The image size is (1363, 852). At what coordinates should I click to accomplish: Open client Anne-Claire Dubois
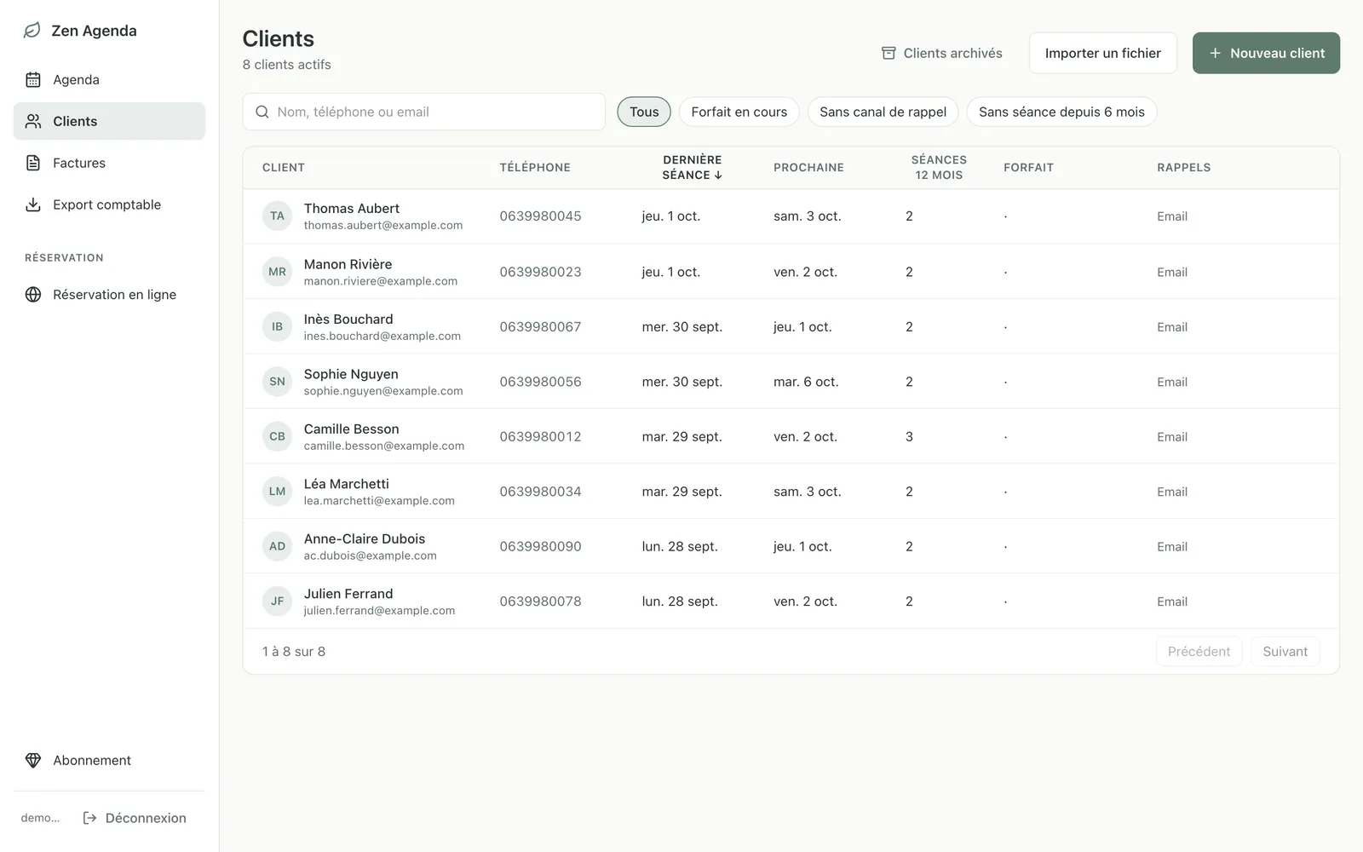(791, 546)
